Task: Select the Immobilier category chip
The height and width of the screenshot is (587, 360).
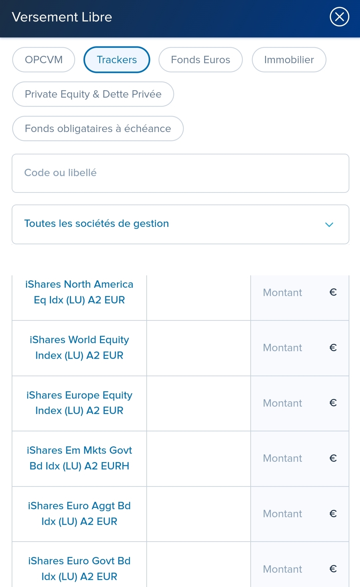Action: (x=289, y=60)
